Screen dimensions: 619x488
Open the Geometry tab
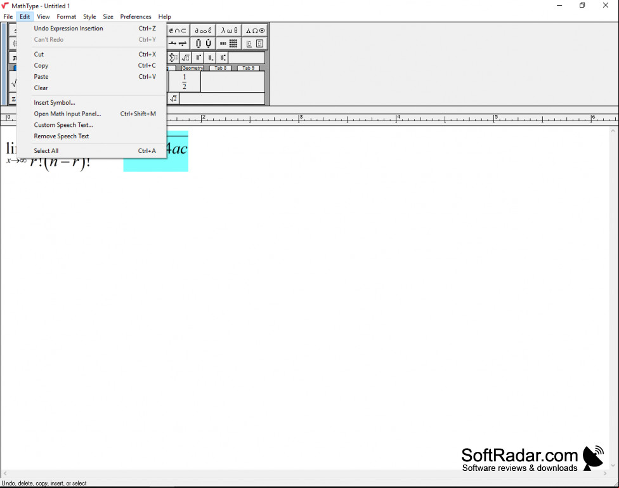192,68
